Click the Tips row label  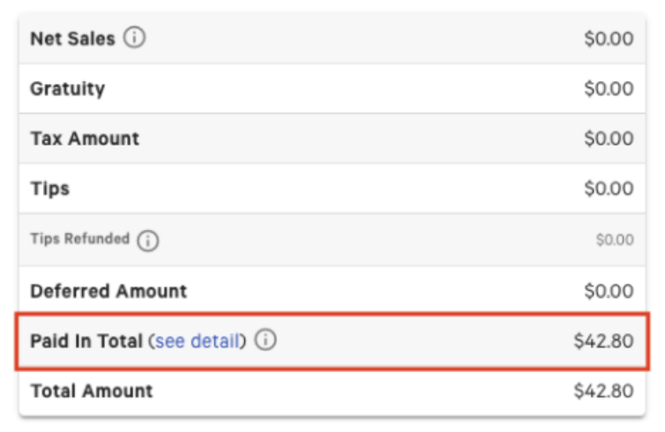(x=49, y=189)
